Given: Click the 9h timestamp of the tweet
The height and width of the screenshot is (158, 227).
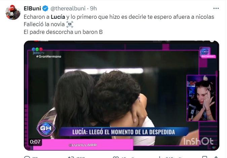Looking at the screenshot, I should pyautogui.click(x=93, y=8).
